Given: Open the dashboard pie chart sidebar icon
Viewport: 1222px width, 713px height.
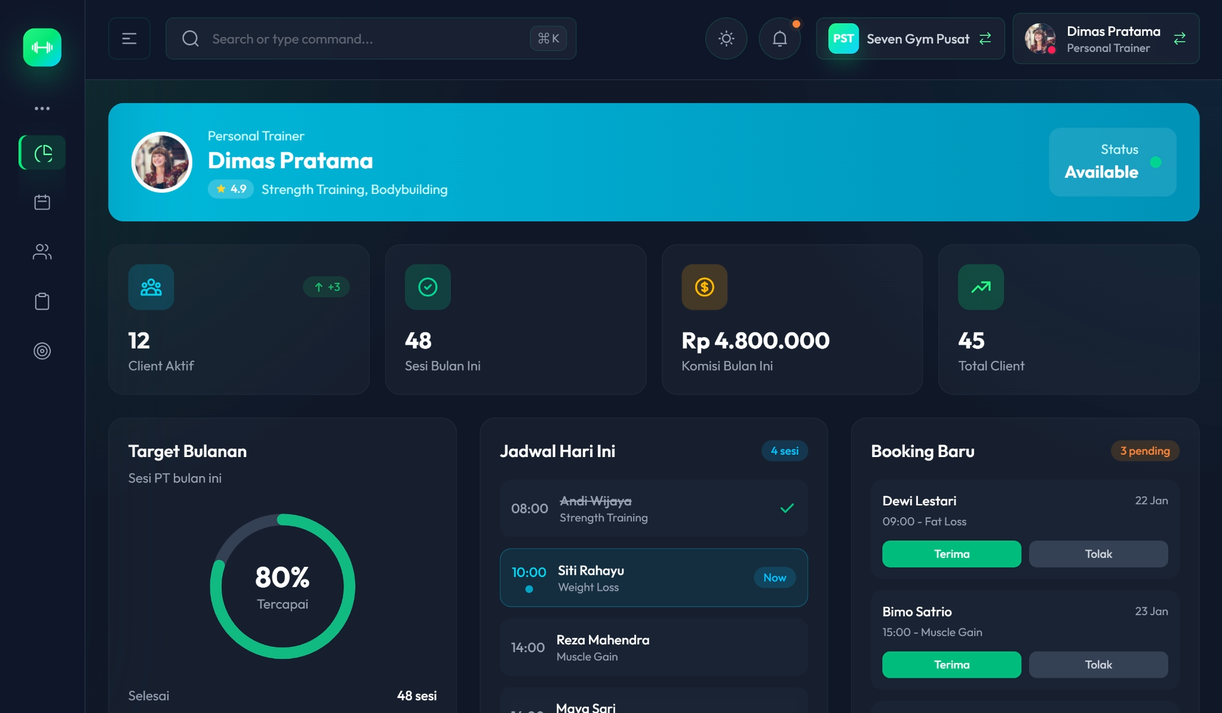Looking at the screenshot, I should pyautogui.click(x=42, y=153).
